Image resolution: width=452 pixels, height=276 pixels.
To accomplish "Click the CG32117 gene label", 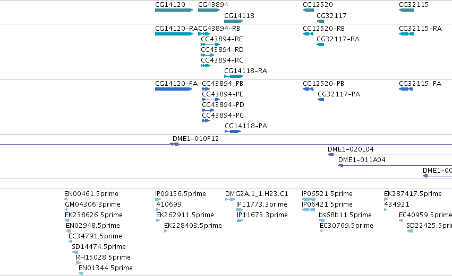I will click(331, 15).
